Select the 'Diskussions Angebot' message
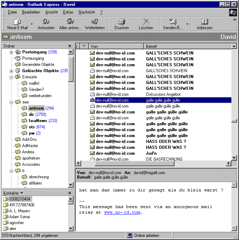 click(163, 94)
